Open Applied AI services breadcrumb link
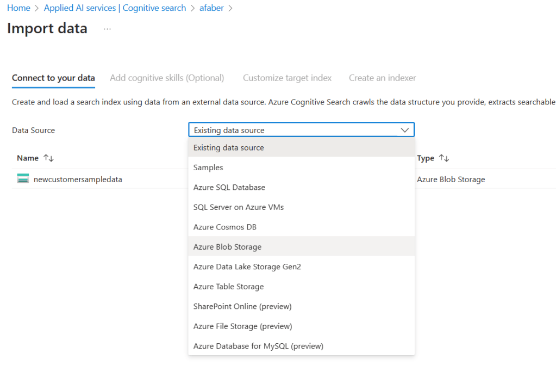Screen dimensions: 556x378 pyautogui.click(x=115, y=8)
